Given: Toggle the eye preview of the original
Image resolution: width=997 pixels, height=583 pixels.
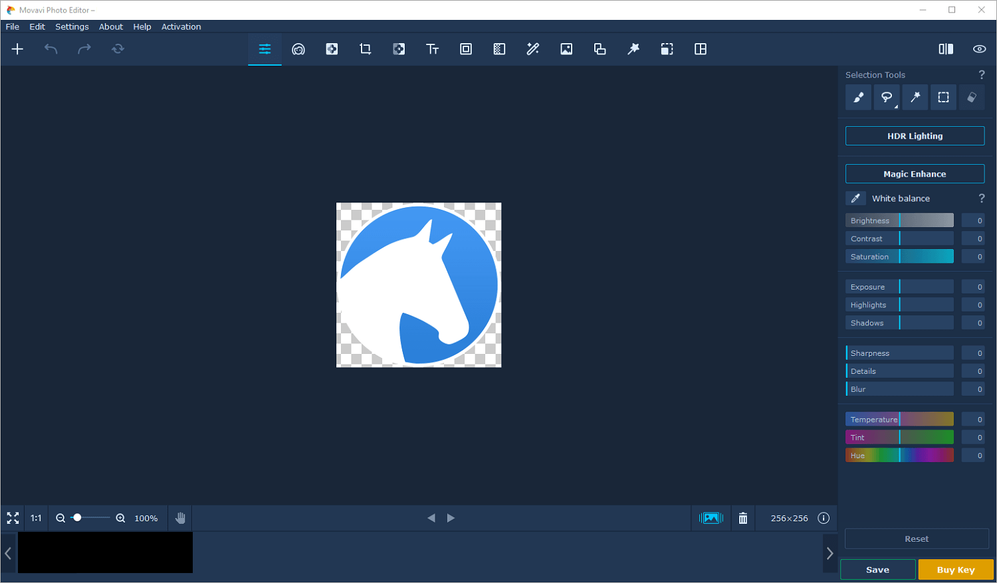Looking at the screenshot, I should (979, 49).
